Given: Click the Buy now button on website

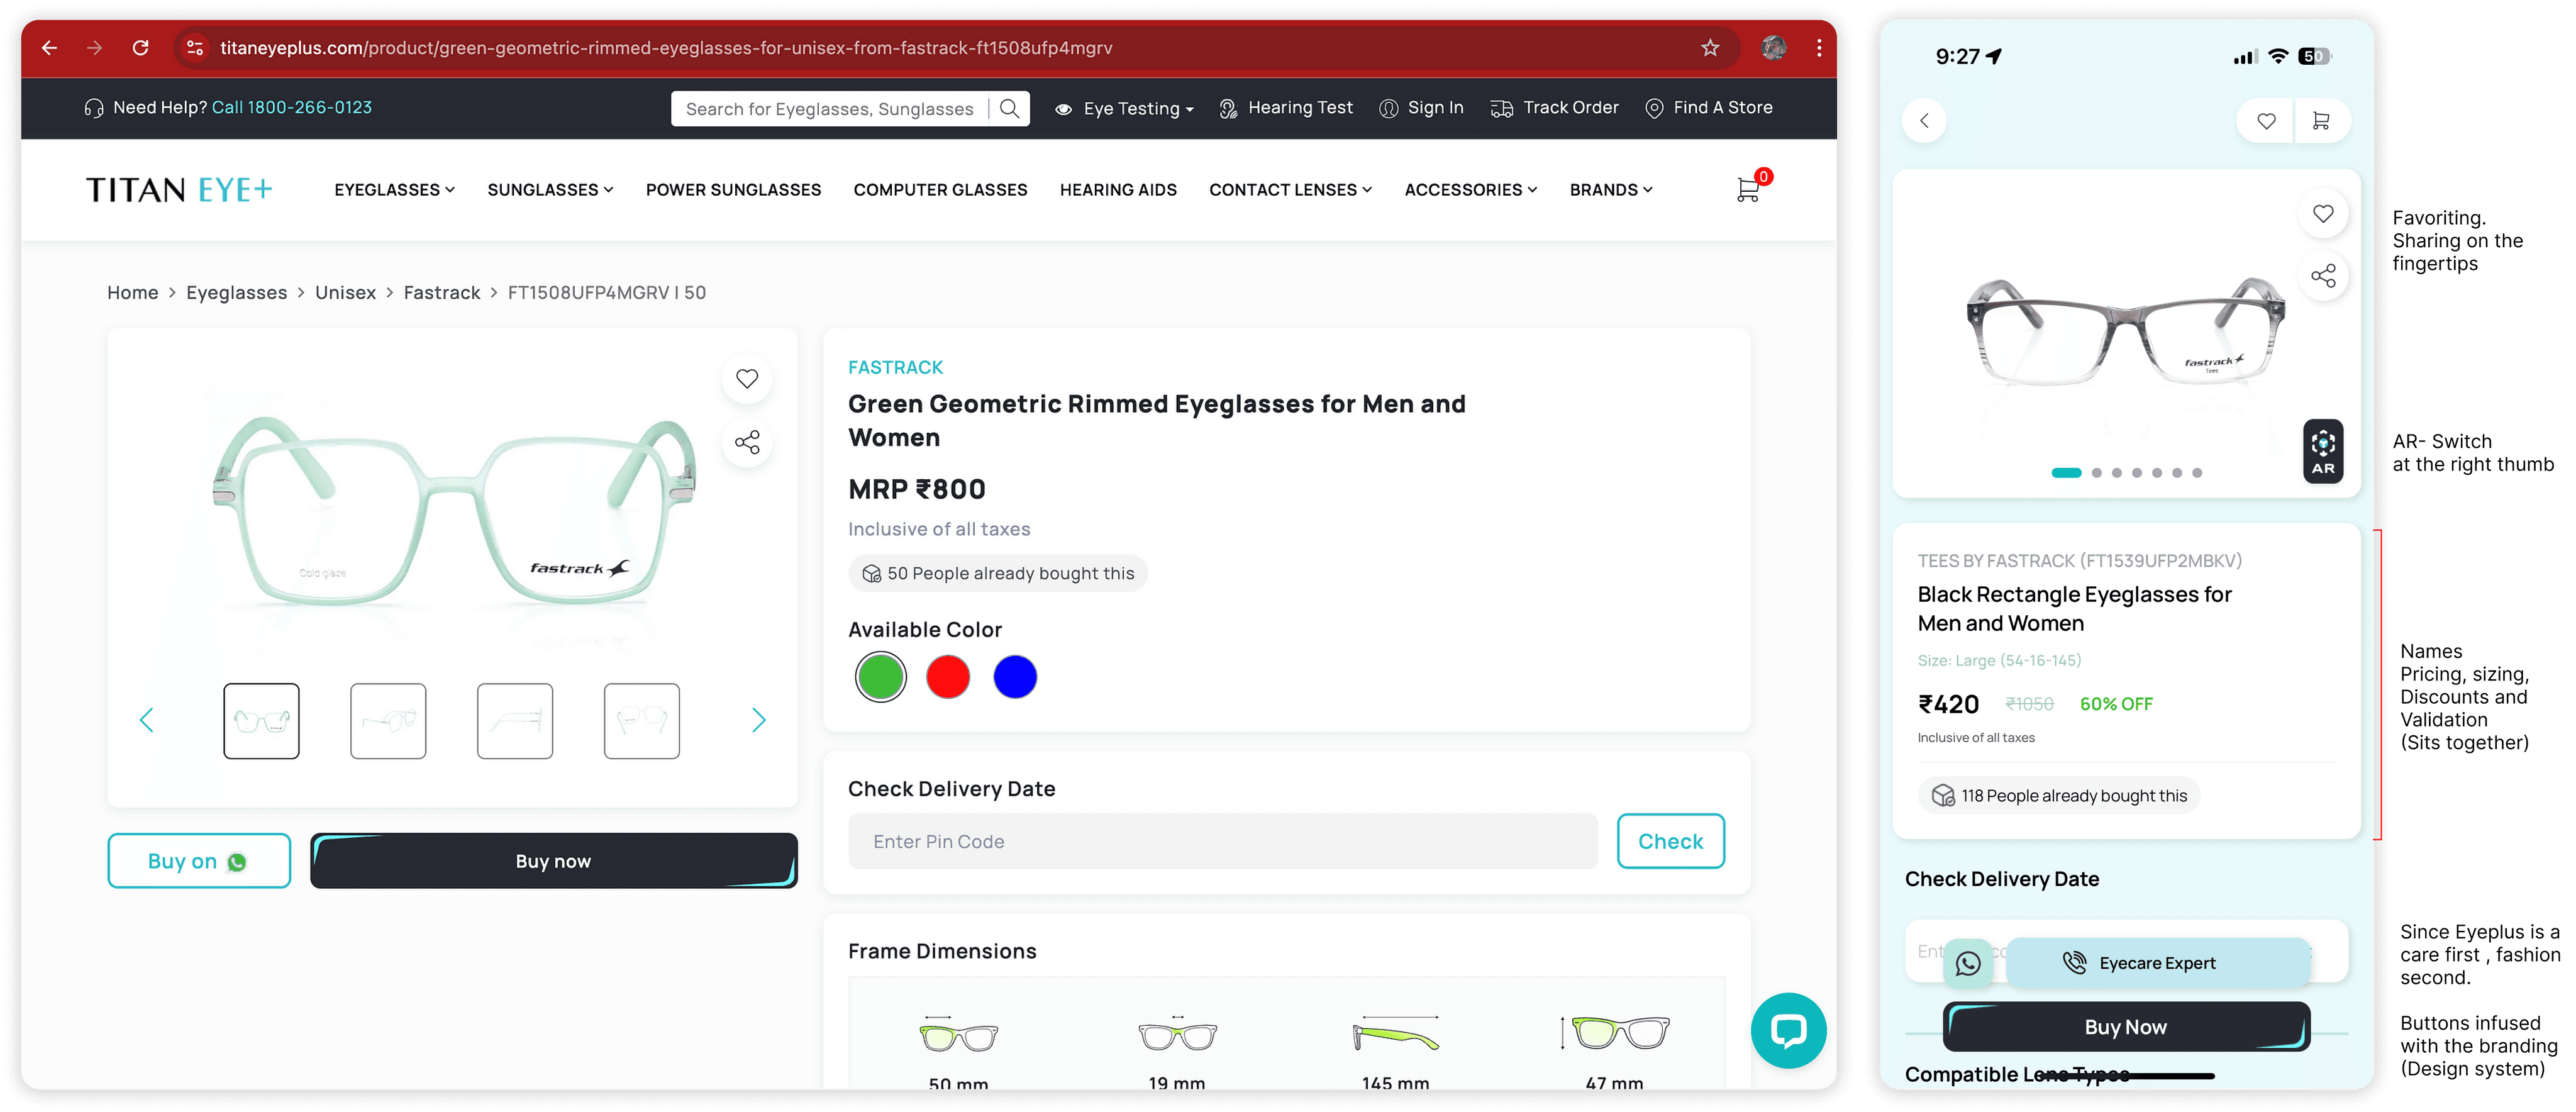Looking at the screenshot, I should (x=554, y=861).
